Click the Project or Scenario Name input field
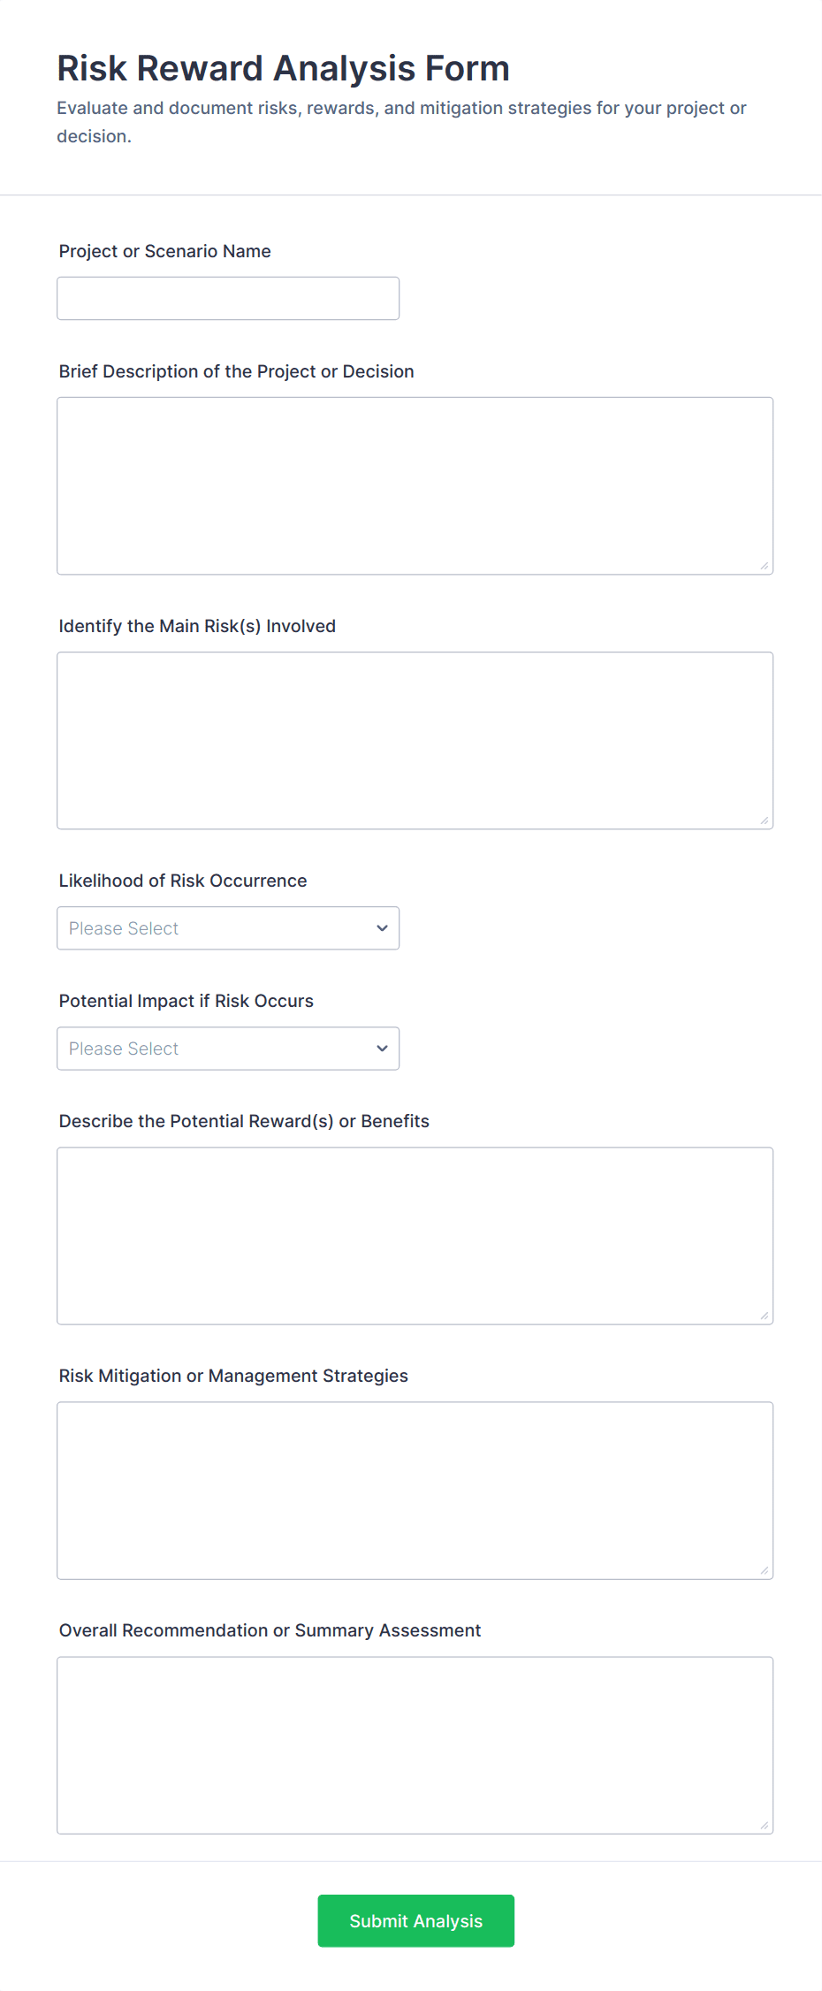The height and width of the screenshot is (1991, 822). click(228, 299)
